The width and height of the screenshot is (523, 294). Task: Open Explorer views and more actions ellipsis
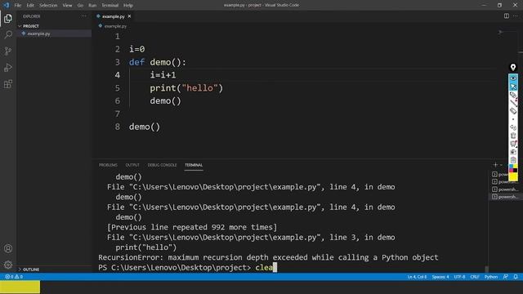coord(83,16)
